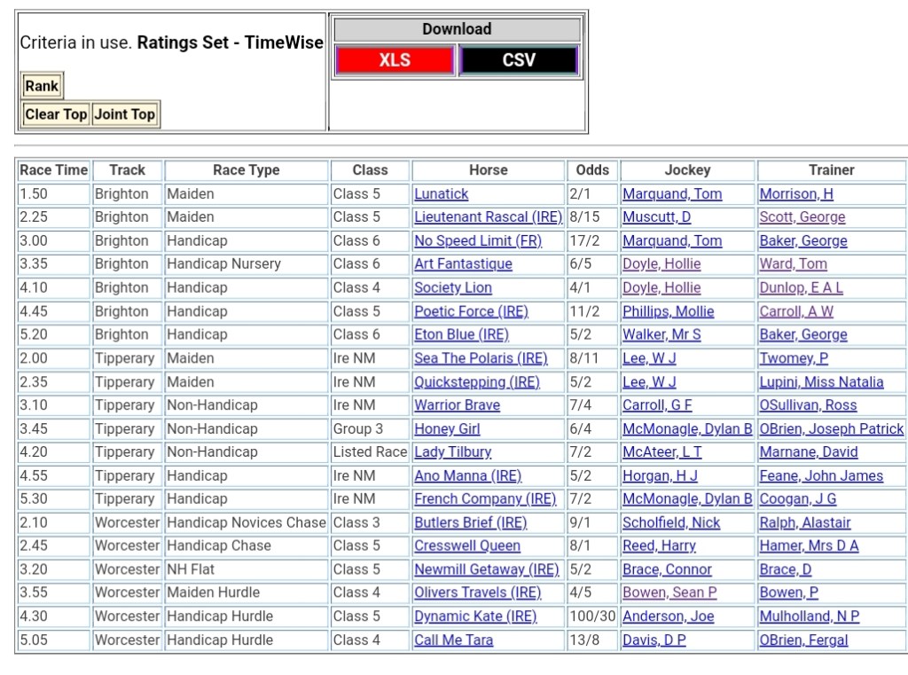View trainer OBrien, Joseph Patrick
Image resolution: width=908 pixels, height=675 pixels.
[831, 429]
